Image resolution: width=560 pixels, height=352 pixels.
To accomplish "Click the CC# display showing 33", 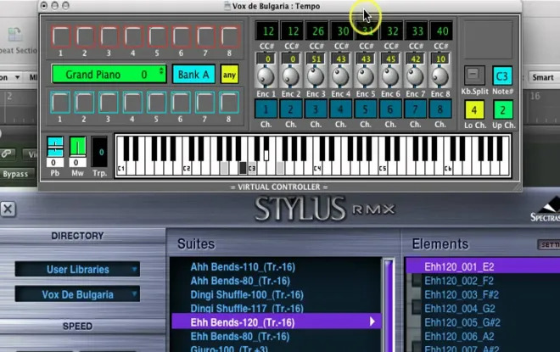I will [417, 31].
